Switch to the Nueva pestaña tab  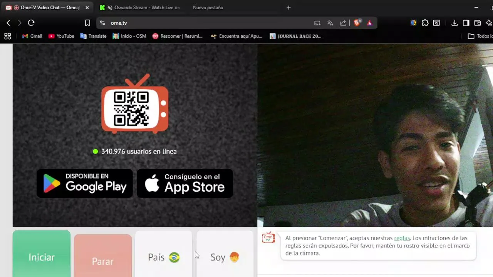pyautogui.click(x=208, y=8)
